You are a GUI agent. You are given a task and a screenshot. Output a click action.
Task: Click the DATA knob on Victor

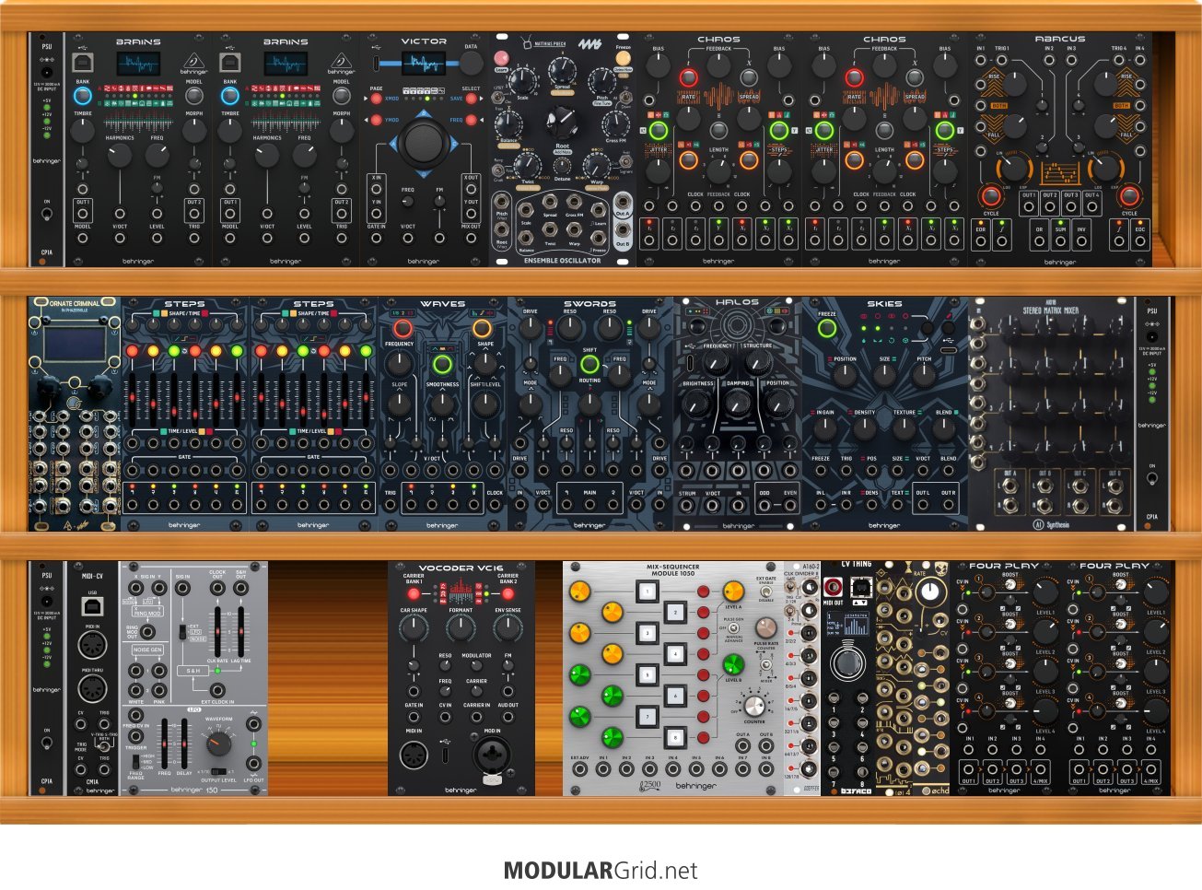click(x=471, y=64)
